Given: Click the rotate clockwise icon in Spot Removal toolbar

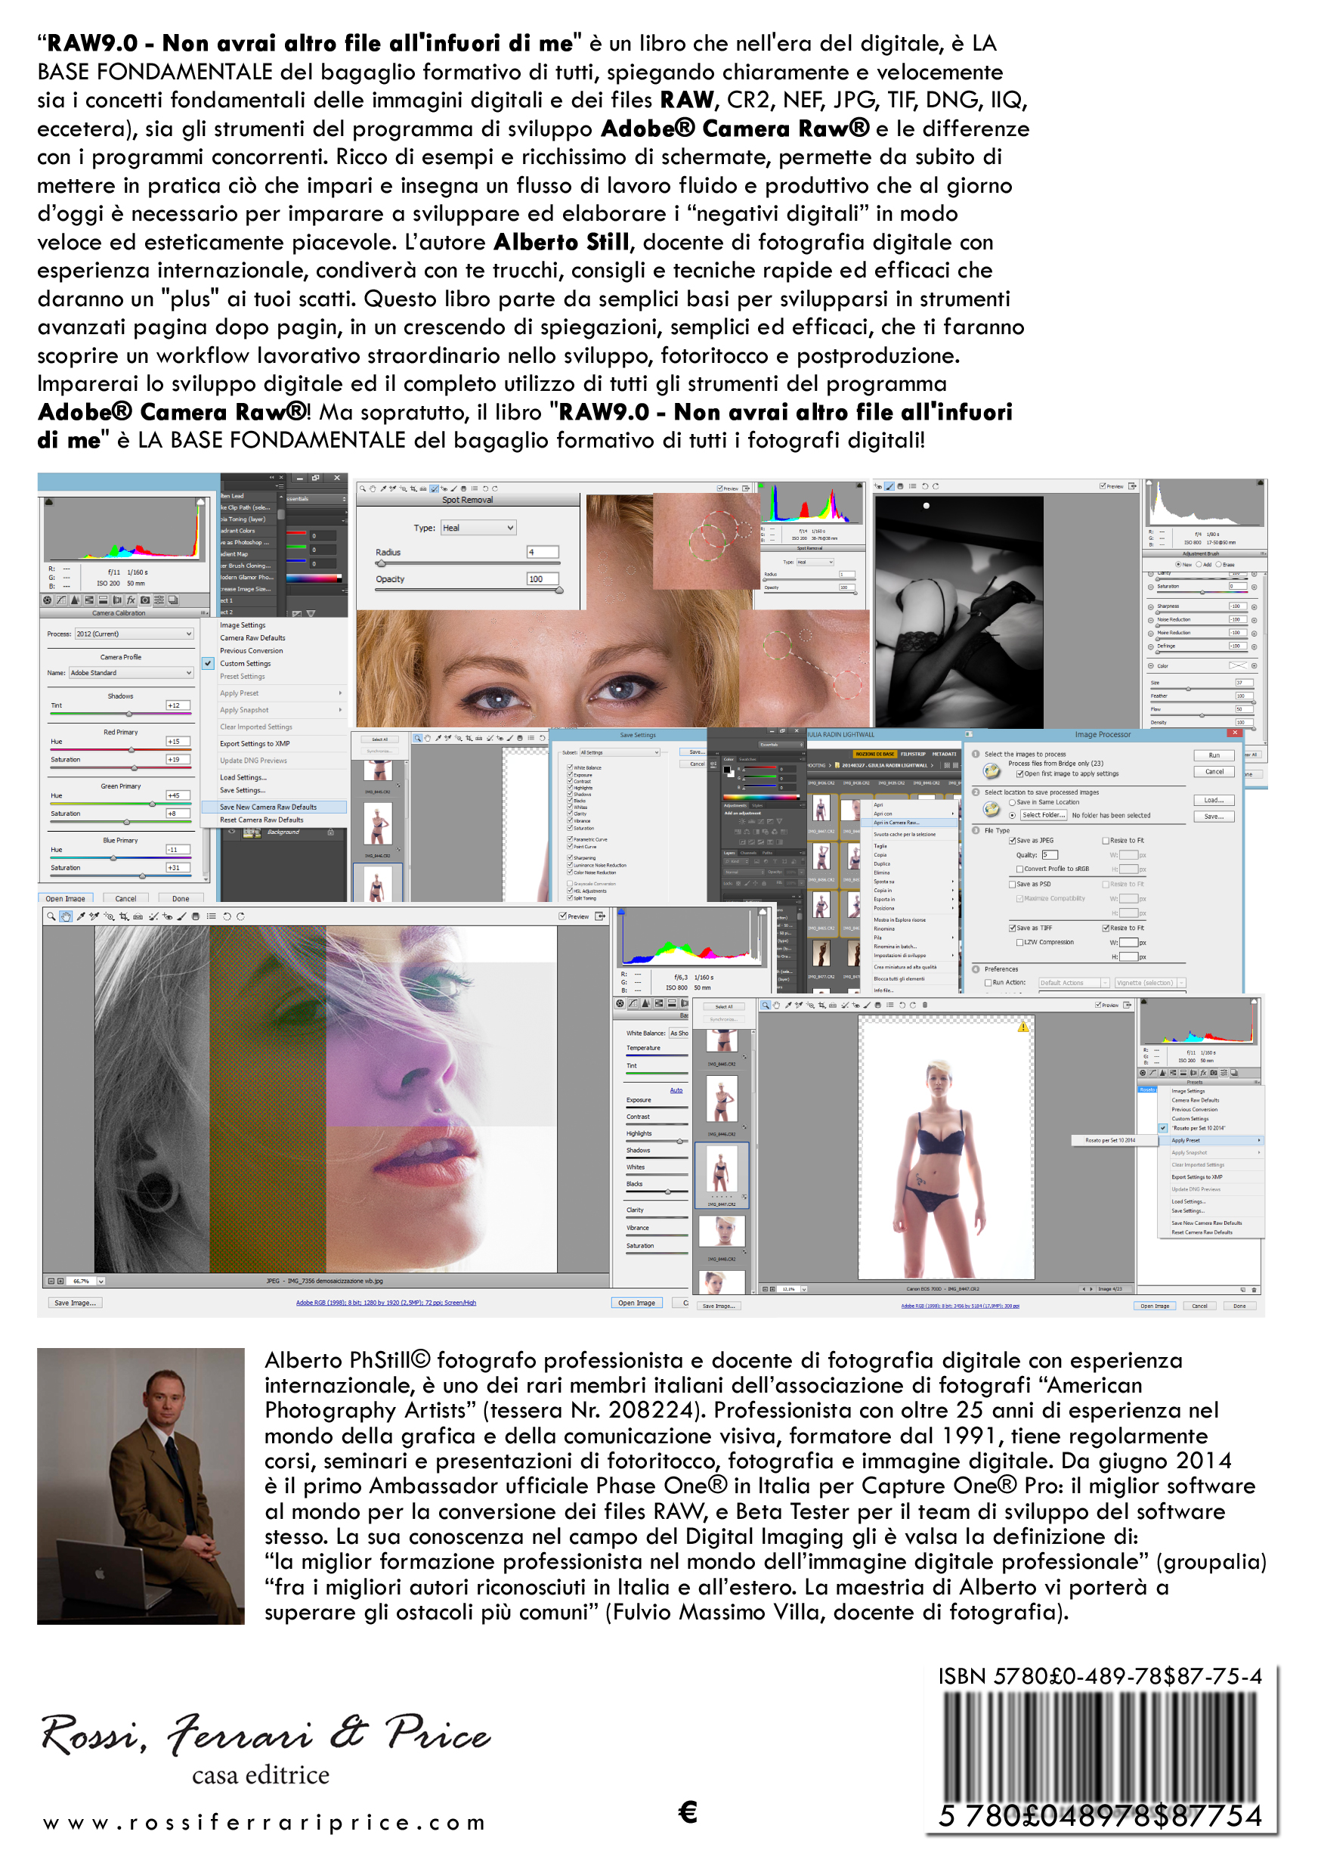Looking at the screenshot, I should click(496, 489).
